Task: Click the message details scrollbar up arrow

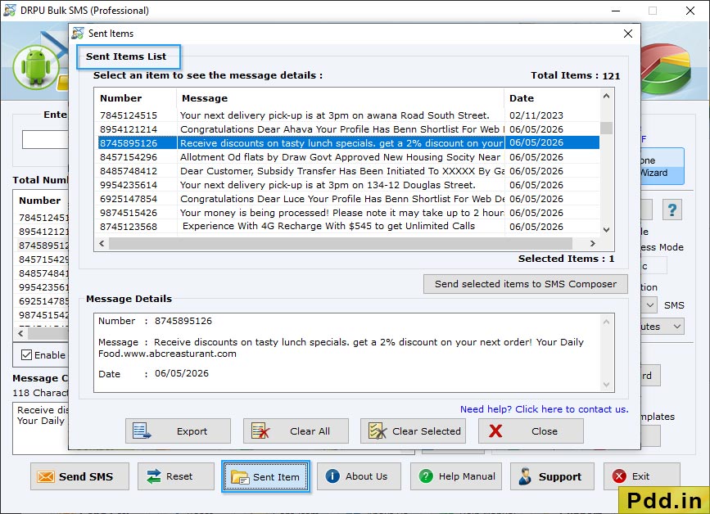Action: coord(606,322)
